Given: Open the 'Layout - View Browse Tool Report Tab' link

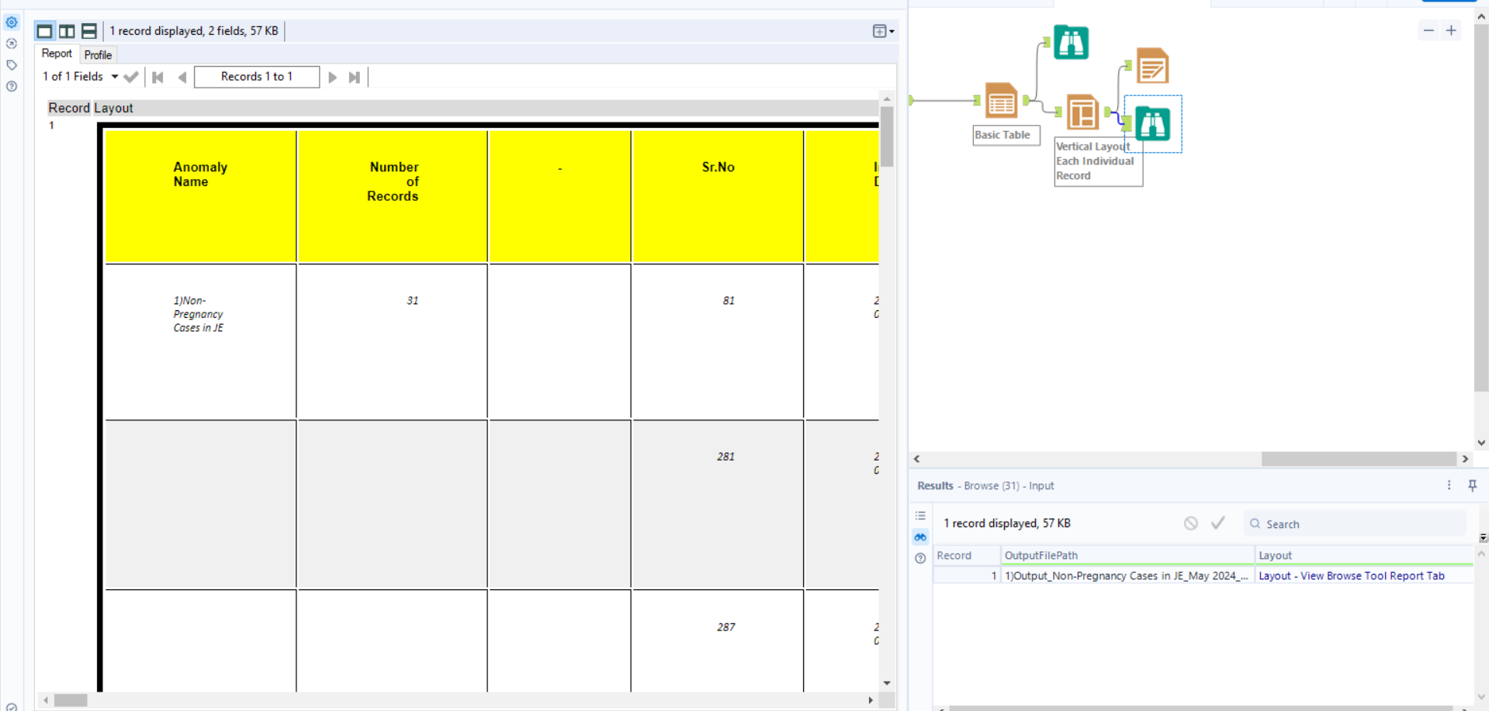Looking at the screenshot, I should click(1352, 576).
